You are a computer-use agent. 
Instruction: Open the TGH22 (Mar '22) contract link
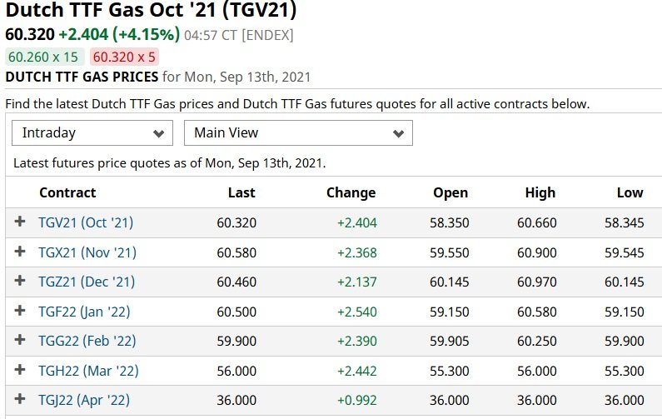coord(88,371)
